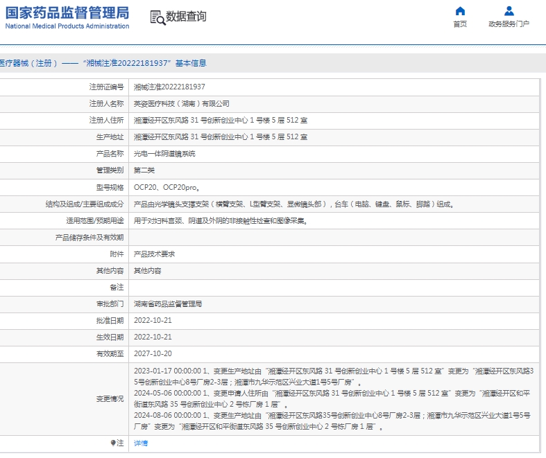This screenshot has width=546, height=458.
Task: Click the 产品名称 label
Action: pos(110,154)
